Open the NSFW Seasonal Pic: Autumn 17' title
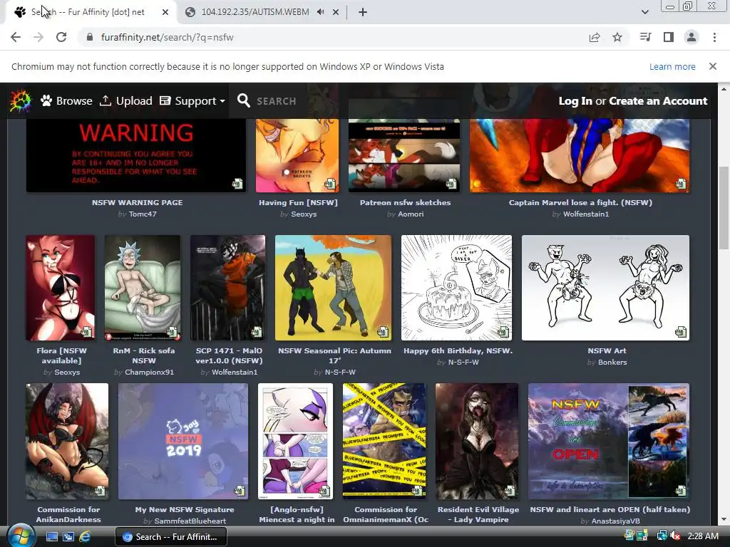 334,355
